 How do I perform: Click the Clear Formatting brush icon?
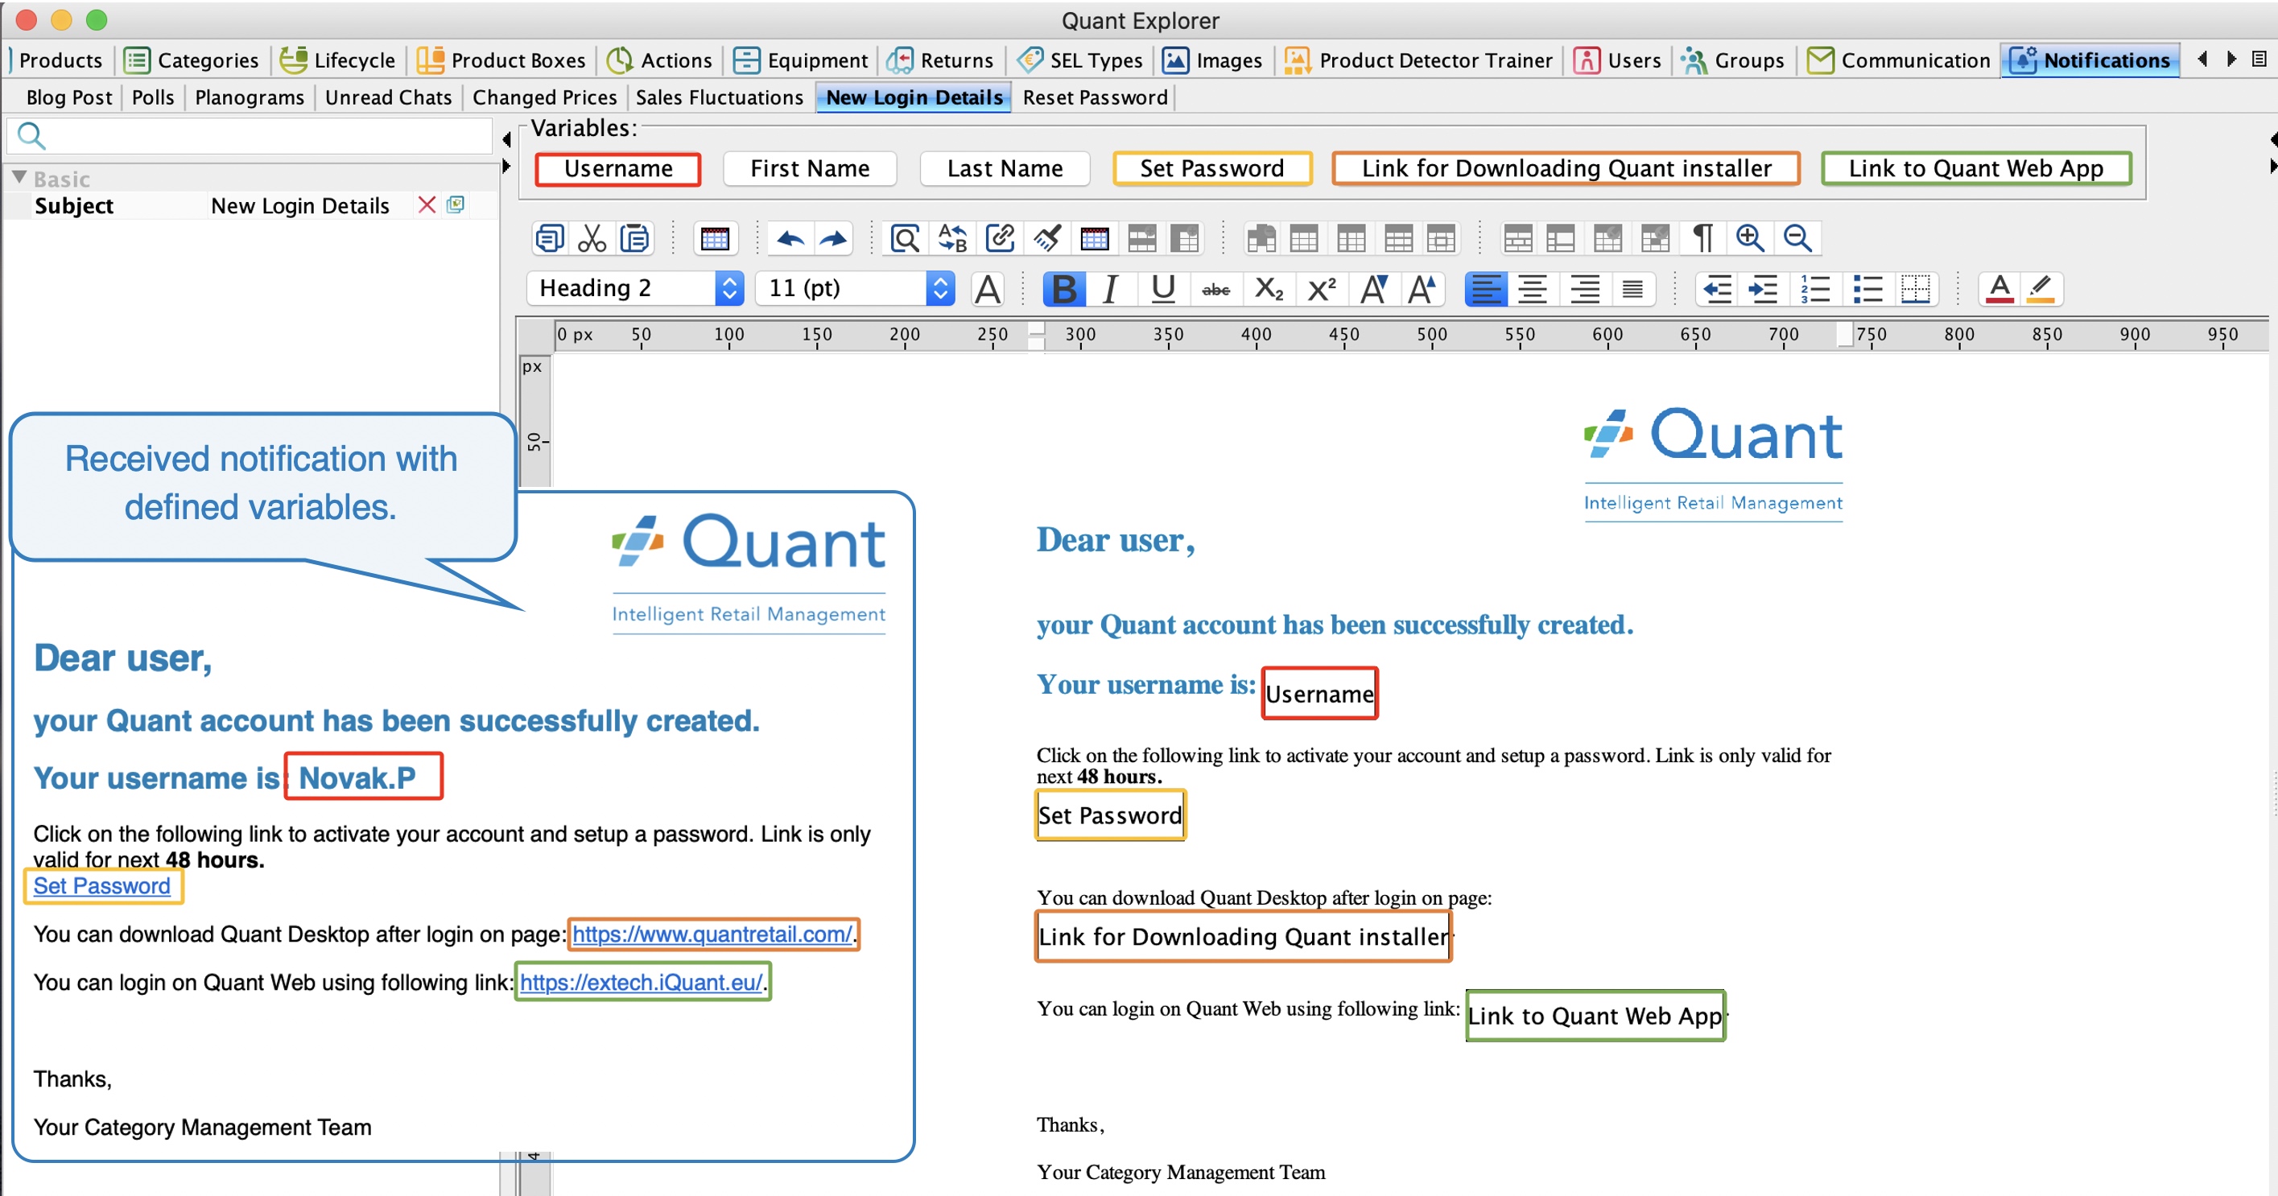tap(1047, 237)
